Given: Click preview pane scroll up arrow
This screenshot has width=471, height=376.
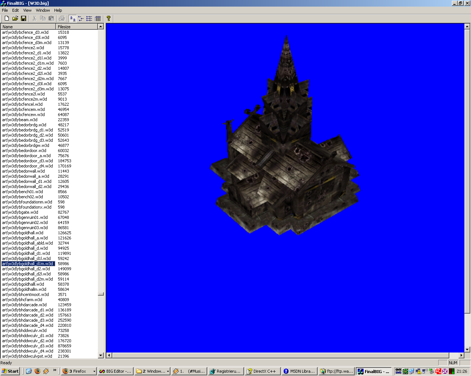Looking at the screenshot, I should [467, 26].
